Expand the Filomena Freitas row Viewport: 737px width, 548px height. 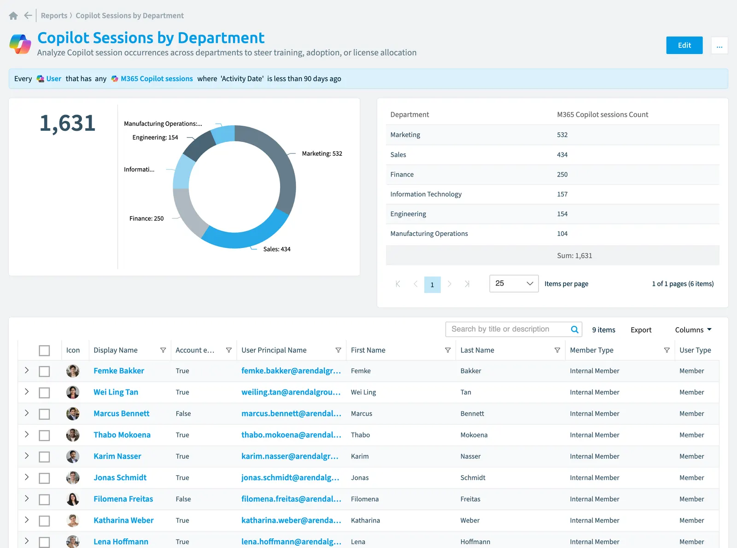tap(27, 498)
